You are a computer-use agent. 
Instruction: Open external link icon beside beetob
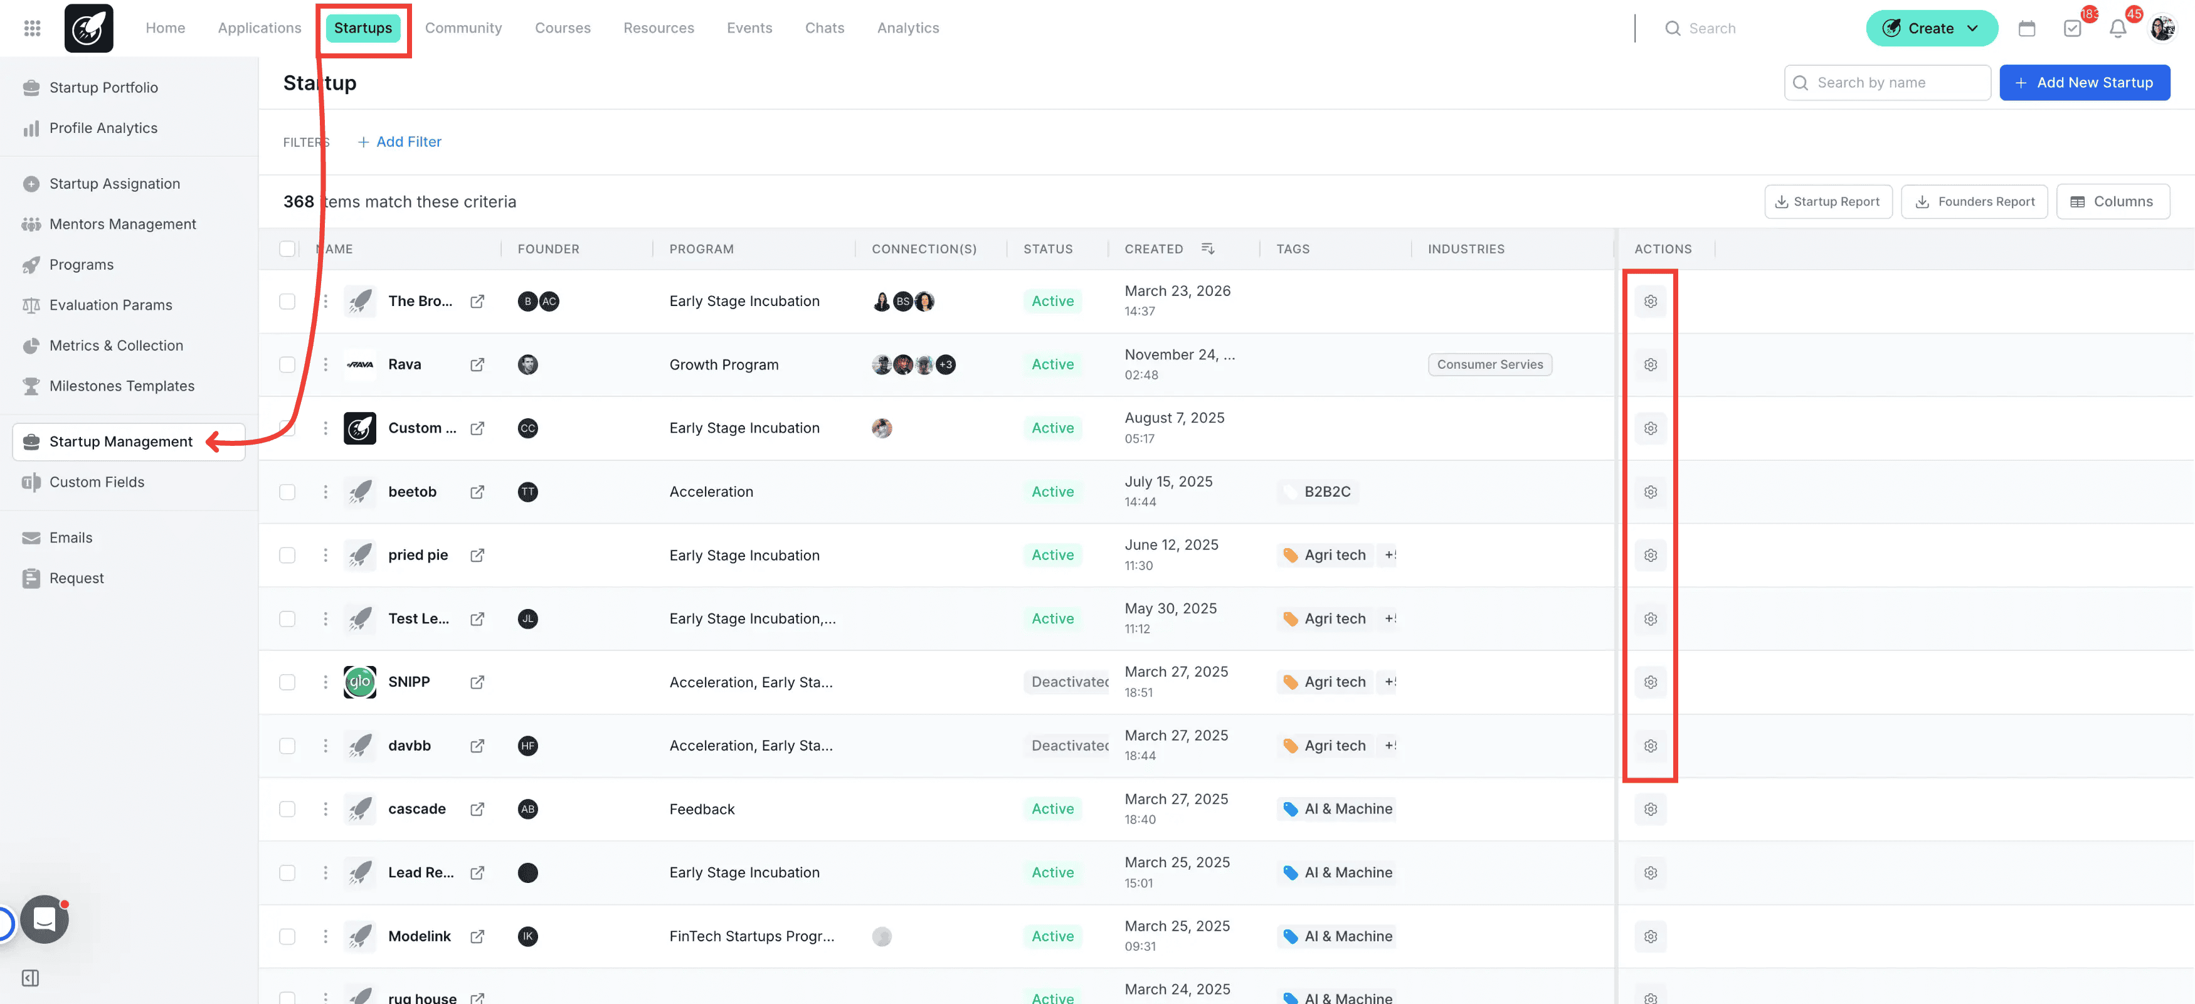click(x=477, y=492)
